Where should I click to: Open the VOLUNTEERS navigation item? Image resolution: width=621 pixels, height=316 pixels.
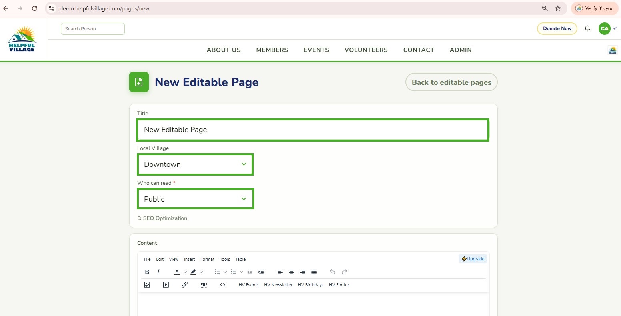(x=366, y=50)
